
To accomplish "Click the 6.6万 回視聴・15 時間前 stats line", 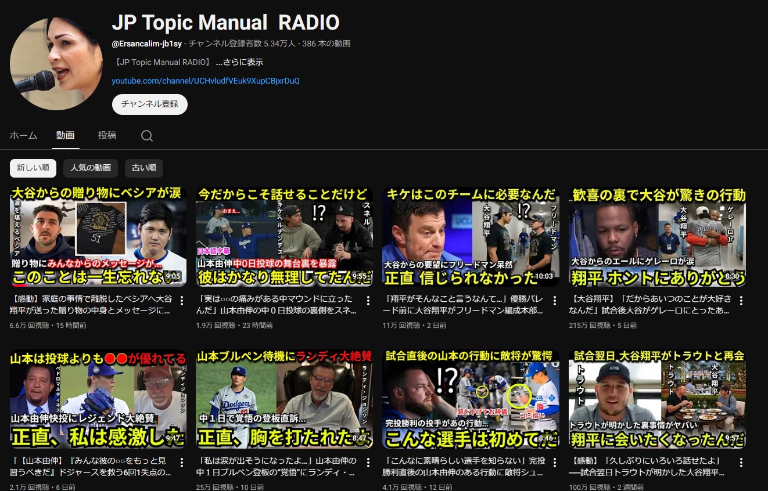I will pos(48,326).
